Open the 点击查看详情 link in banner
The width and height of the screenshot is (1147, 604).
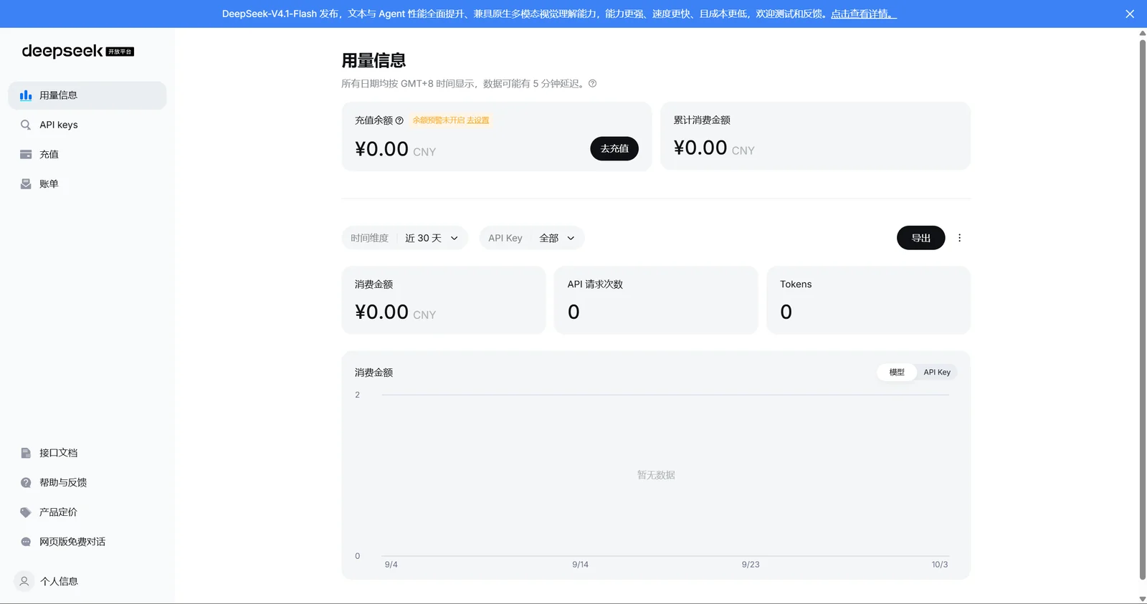pyautogui.click(x=864, y=14)
